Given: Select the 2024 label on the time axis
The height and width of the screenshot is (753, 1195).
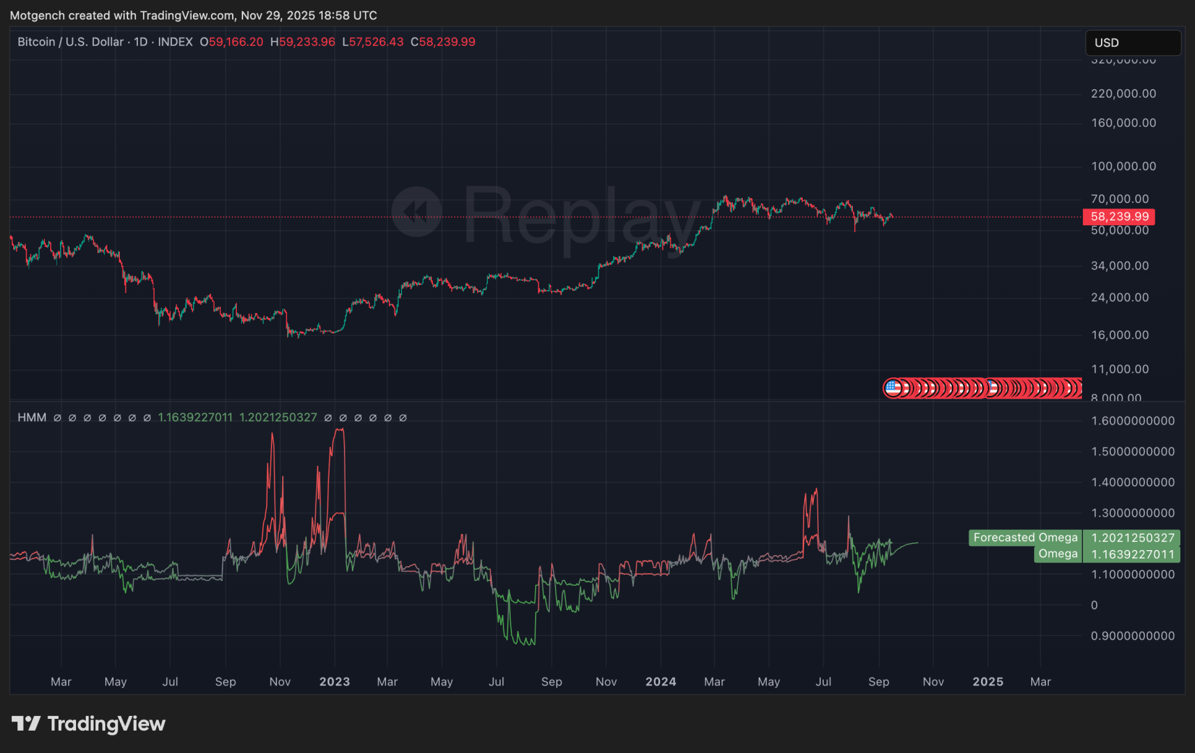Looking at the screenshot, I should click(x=661, y=682).
